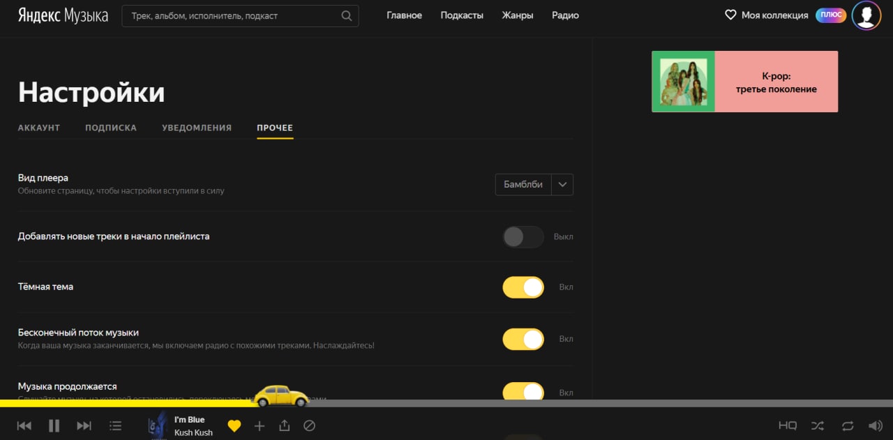893x440 pixels.
Task: Mute the volume speaker icon
Action: [875, 425]
